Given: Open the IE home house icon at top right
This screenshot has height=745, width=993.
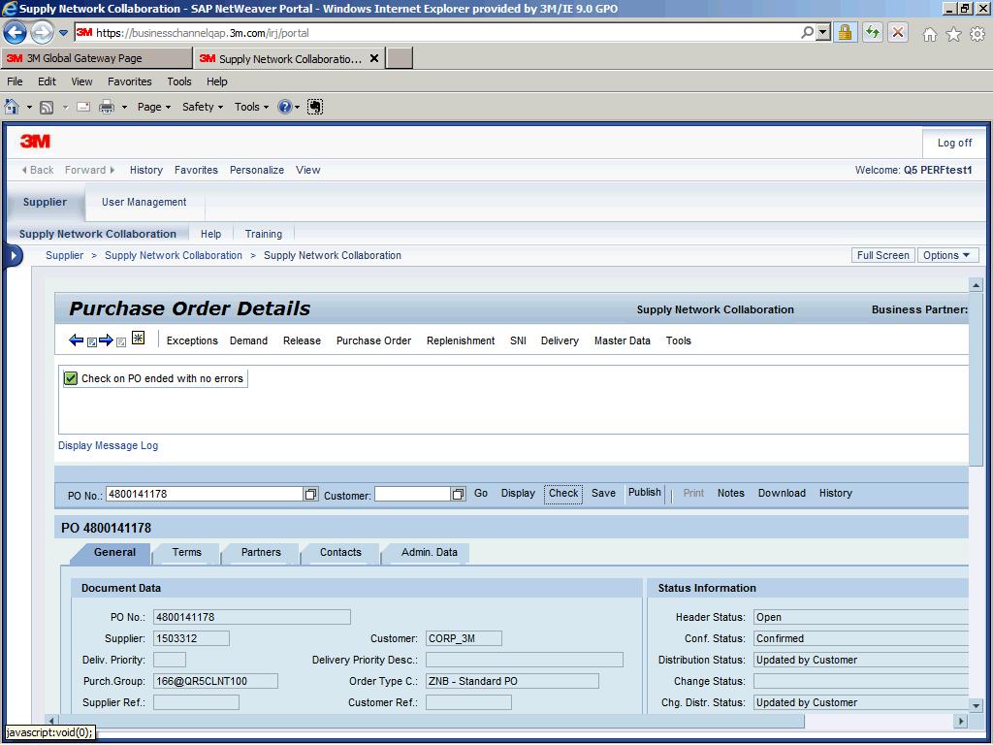Looking at the screenshot, I should coord(930,34).
